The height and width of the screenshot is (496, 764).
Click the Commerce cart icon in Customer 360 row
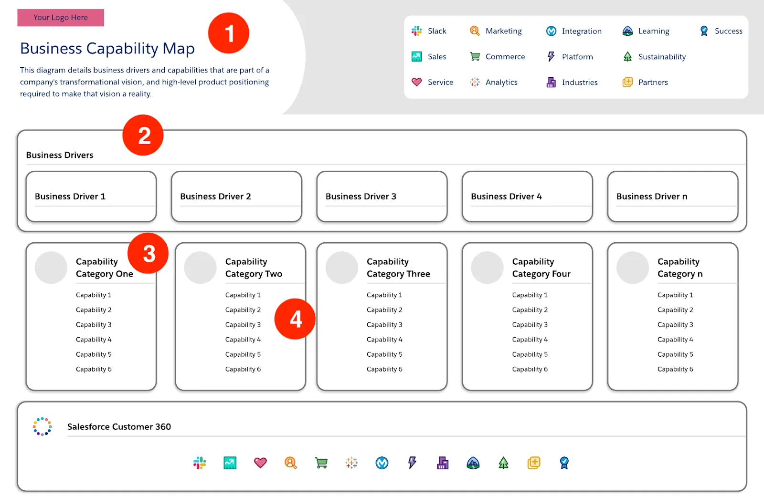pyautogui.click(x=321, y=463)
